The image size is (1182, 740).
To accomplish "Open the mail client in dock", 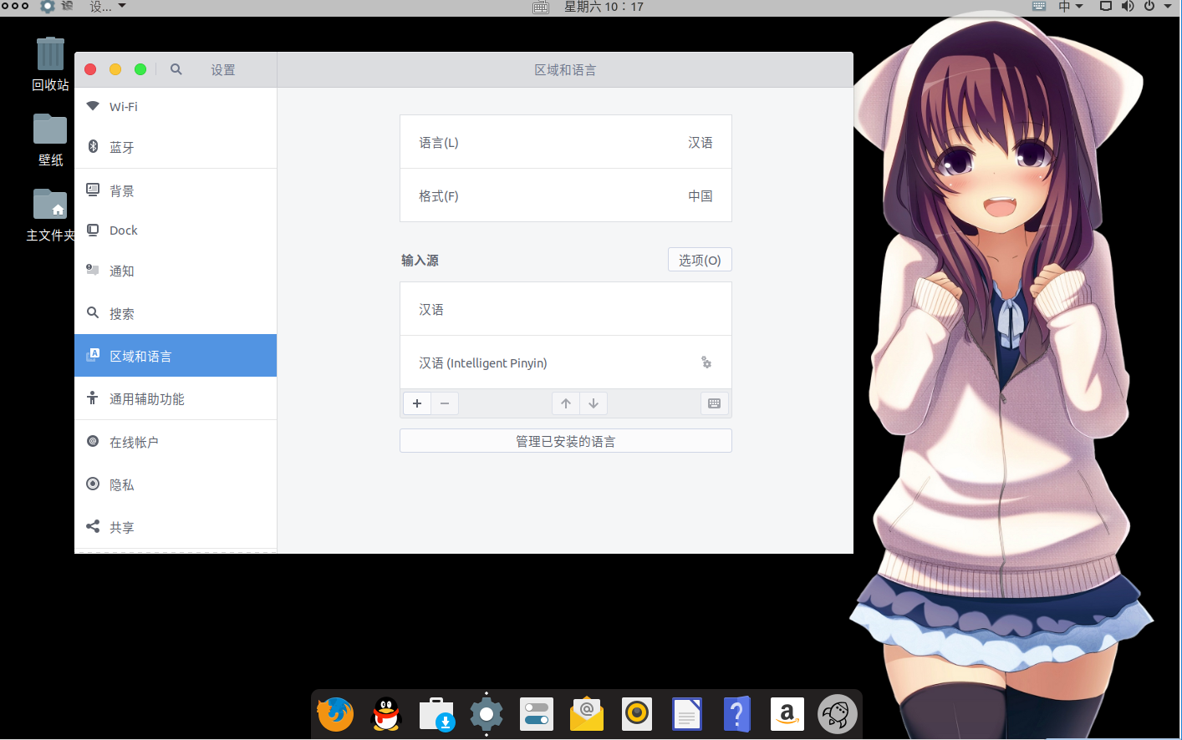I will (587, 714).
